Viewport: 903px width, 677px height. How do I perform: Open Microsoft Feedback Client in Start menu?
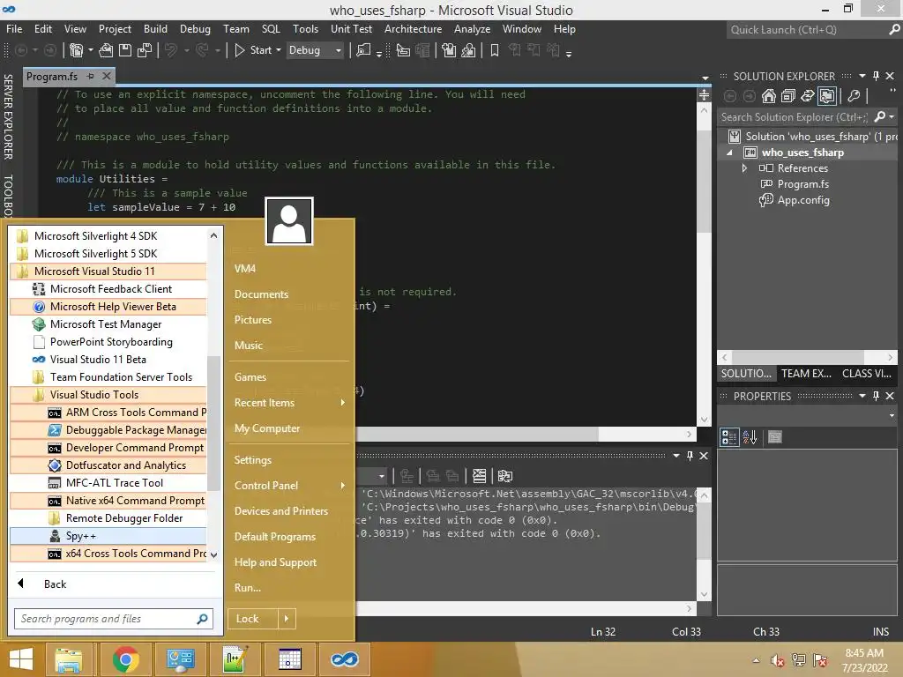(108, 289)
